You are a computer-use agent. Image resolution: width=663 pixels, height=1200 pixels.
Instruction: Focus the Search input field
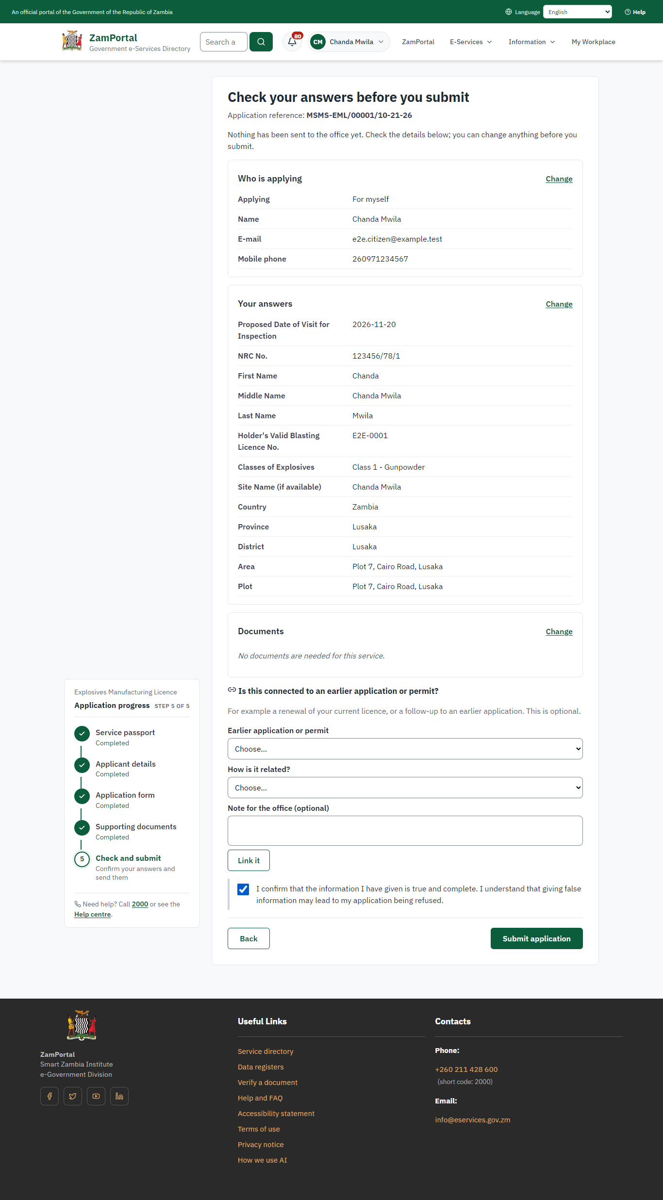[x=224, y=42]
